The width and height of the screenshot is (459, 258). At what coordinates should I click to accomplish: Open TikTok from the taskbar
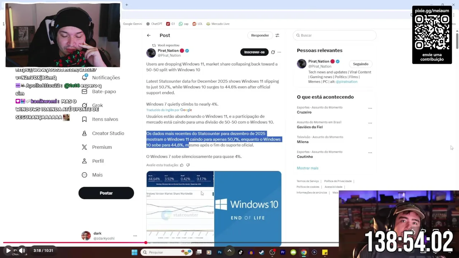coord(241,252)
